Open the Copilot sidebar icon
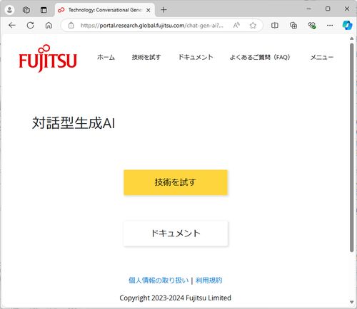 click(x=347, y=25)
